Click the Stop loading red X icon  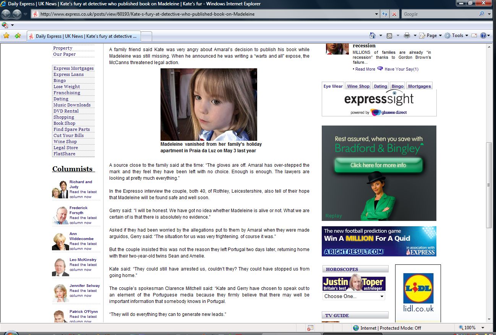[394, 14]
